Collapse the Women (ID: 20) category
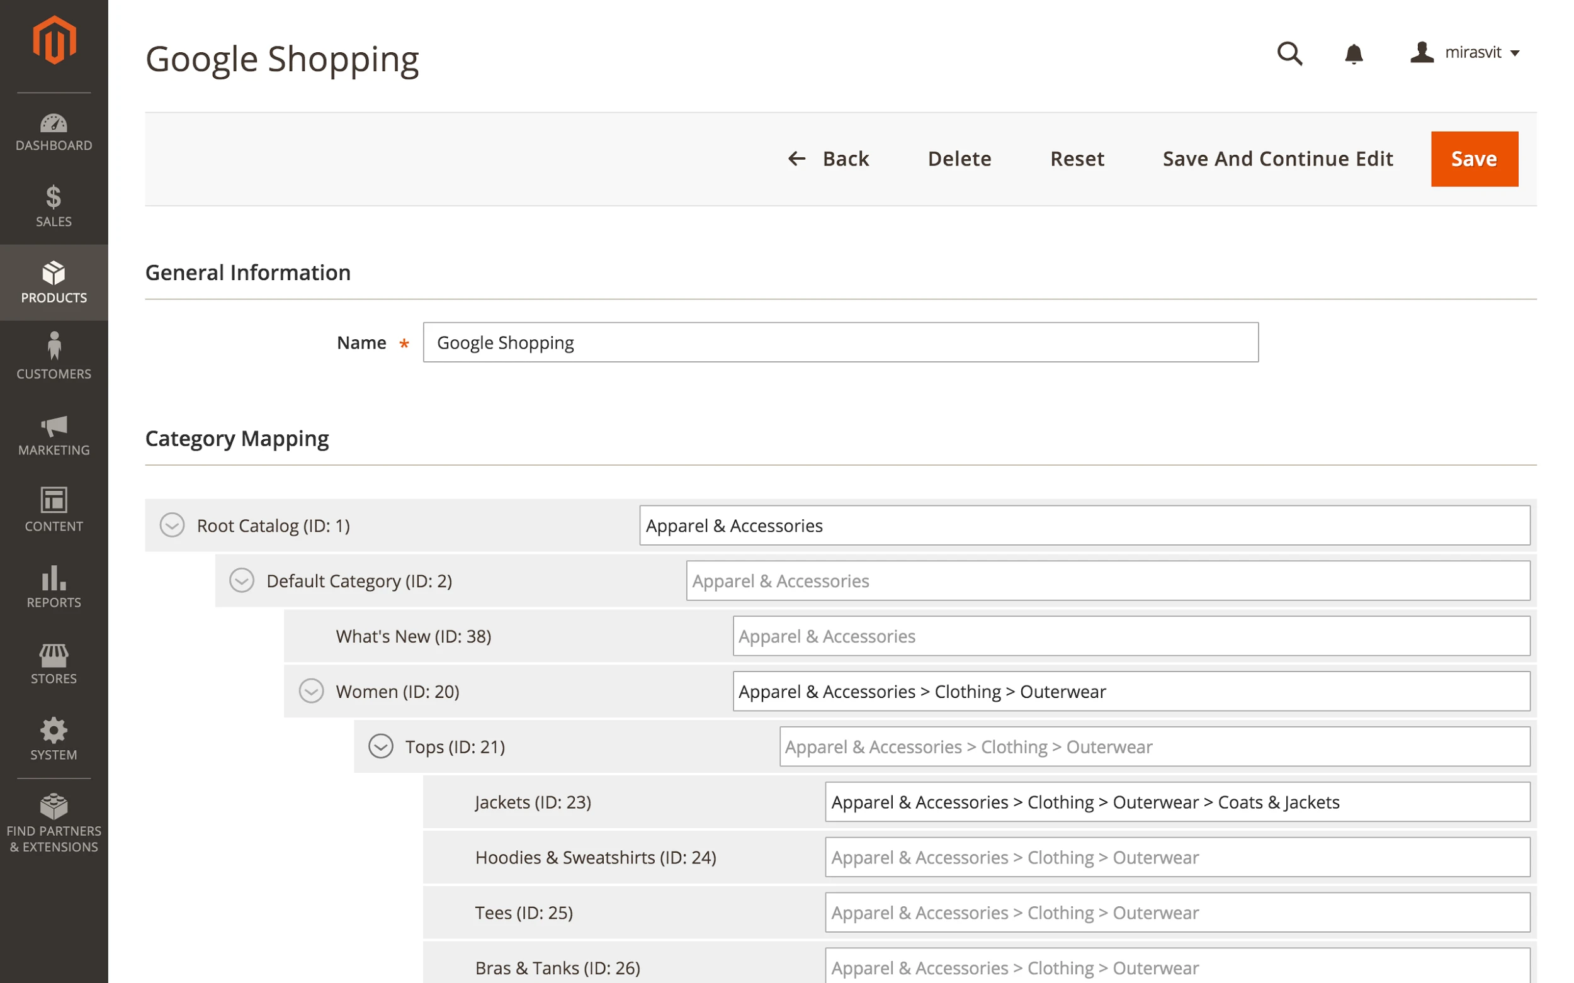Image resolution: width=1574 pixels, height=983 pixels. coord(312,691)
